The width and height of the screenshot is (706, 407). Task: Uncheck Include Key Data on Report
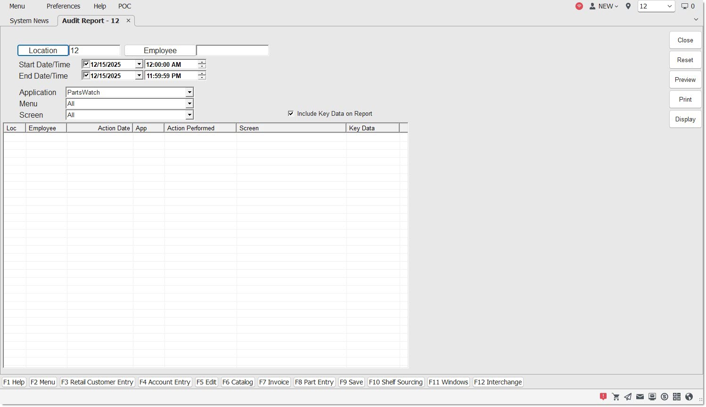pyautogui.click(x=291, y=113)
